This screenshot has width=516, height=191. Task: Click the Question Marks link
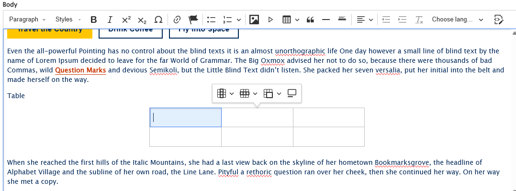pyautogui.click(x=80, y=70)
